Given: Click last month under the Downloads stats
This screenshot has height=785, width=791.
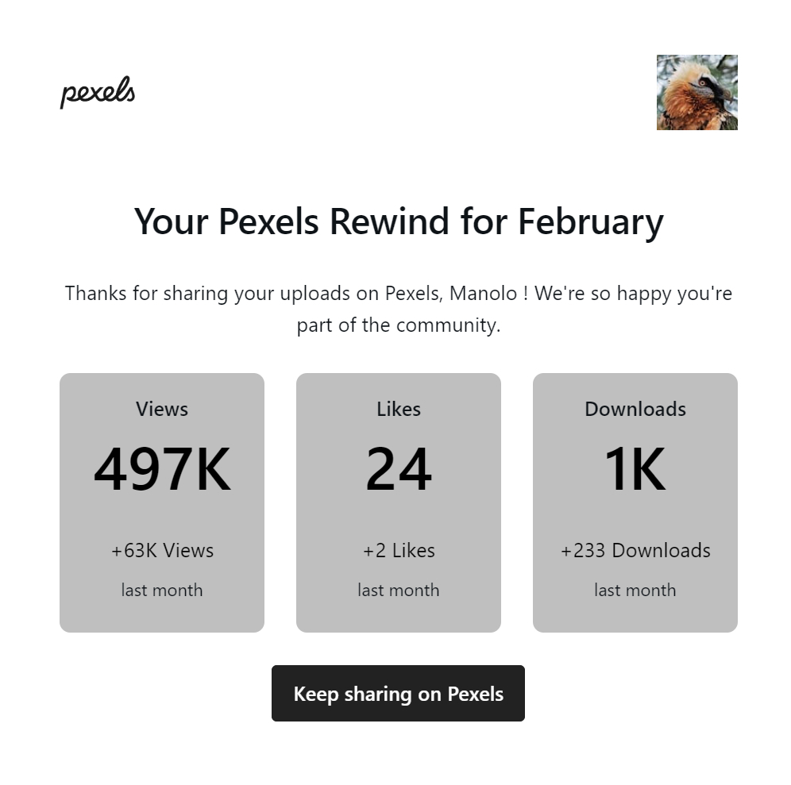Looking at the screenshot, I should tap(635, 590).
